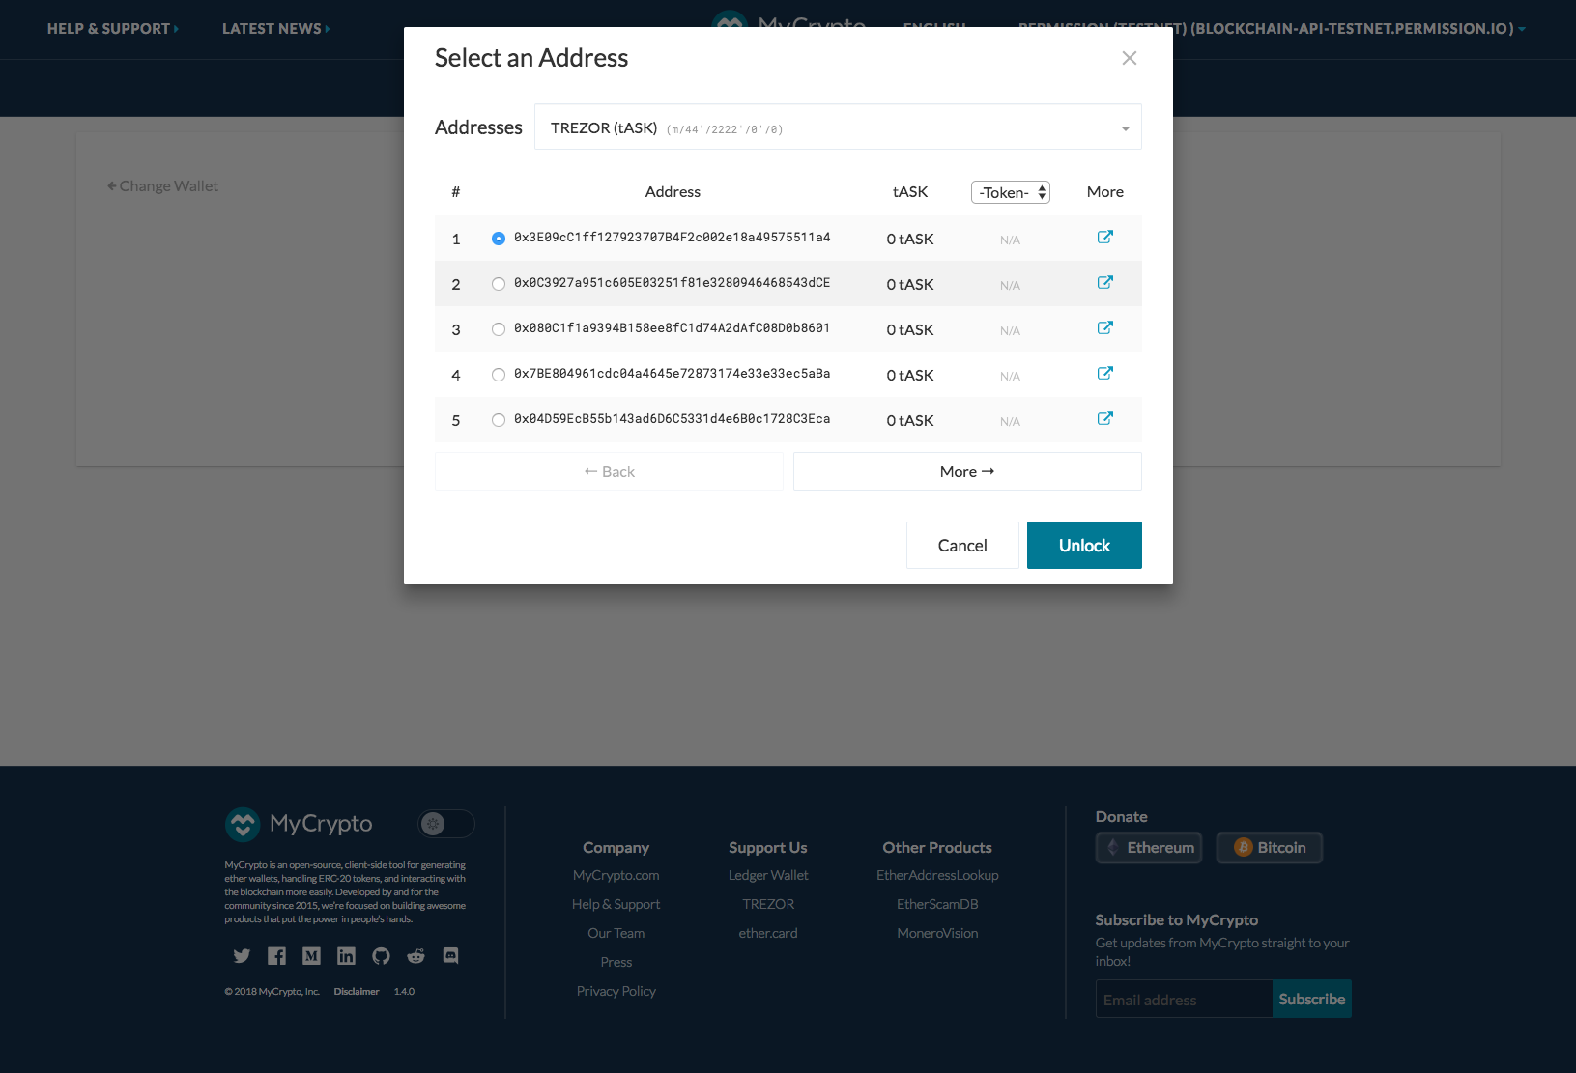Click version 1.4.0 footer link
This screenshot has width=1576, height=1073.
click(x=404, y=992)
